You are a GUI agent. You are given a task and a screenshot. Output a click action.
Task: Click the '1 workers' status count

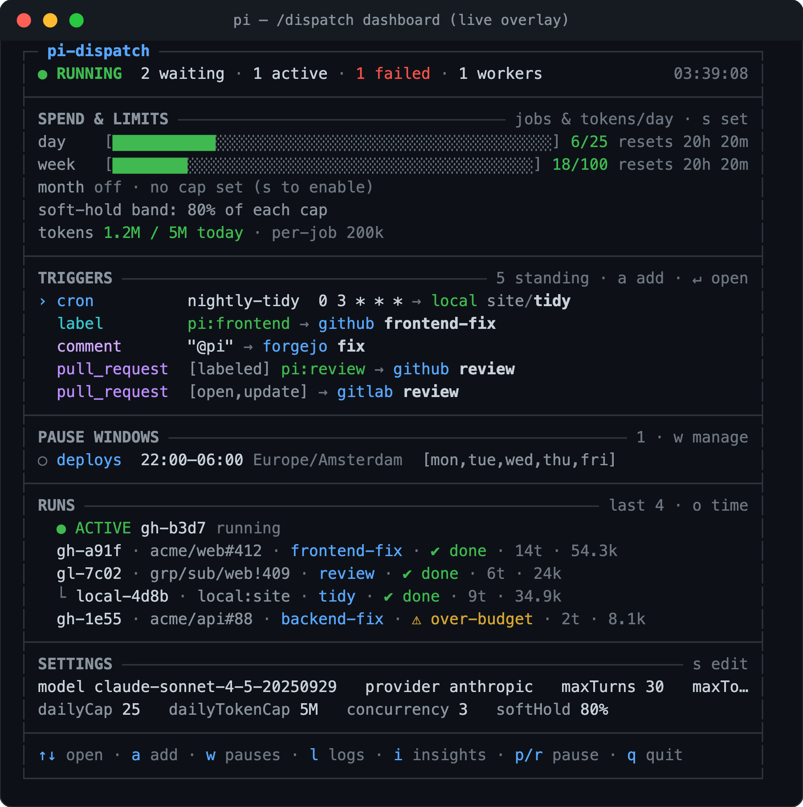pyautogui.click(x=501, y=74)
